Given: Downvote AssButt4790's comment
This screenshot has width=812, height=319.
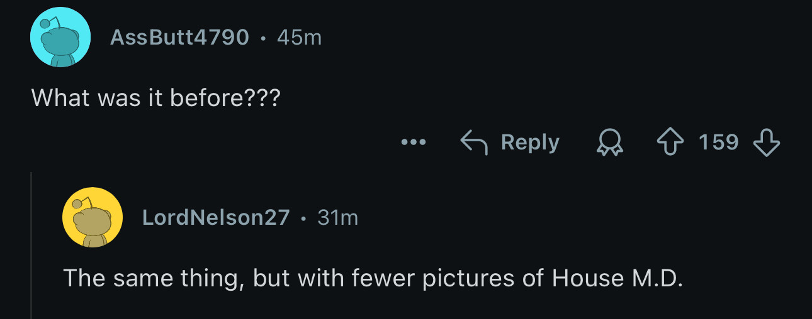Looking at the screenshot, I should 766,143.
